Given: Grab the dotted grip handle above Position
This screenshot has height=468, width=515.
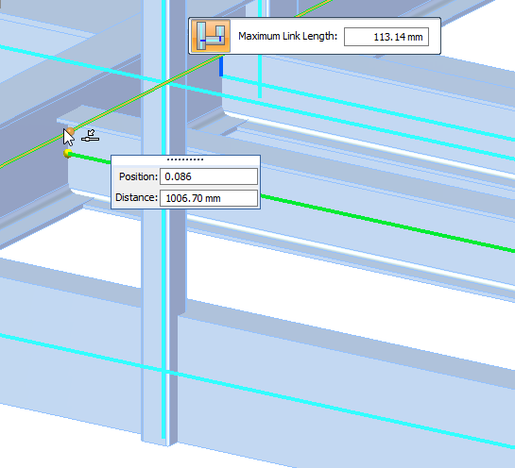Looking at the screenshot, I should 185,159.
